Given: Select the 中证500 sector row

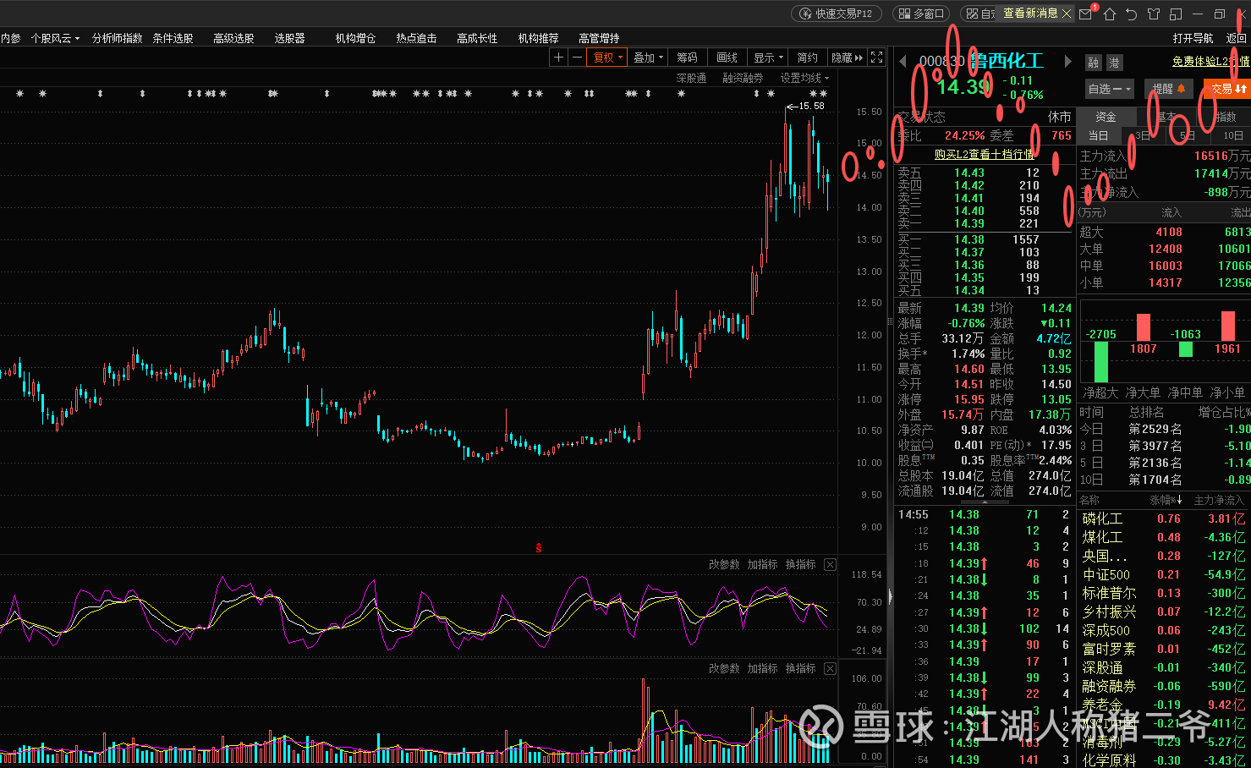Looking at the screenshot, I should (1165, 574).
